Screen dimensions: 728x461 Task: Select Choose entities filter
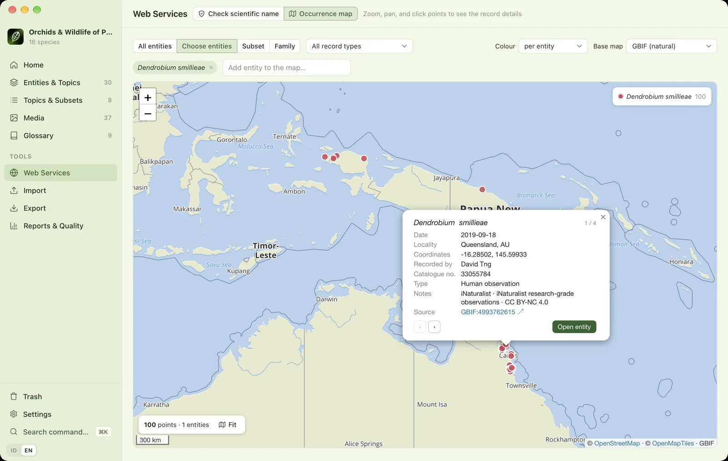point(207,46)
